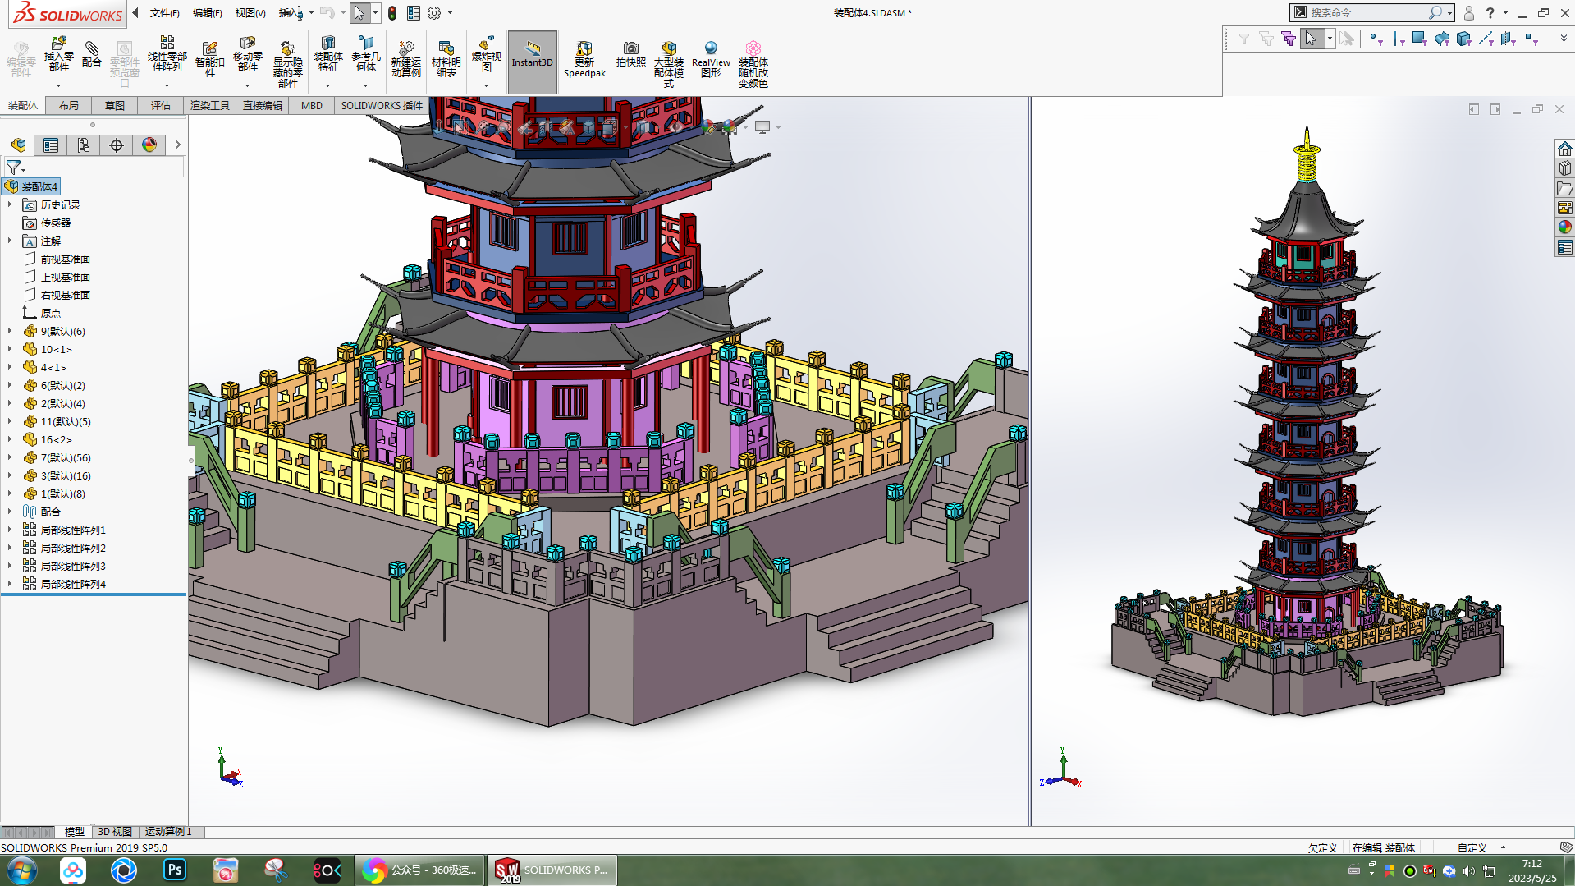Screen dimensions: 1575x886
Task: Expand the 配合 mates folder
Action: click(10, 512)
